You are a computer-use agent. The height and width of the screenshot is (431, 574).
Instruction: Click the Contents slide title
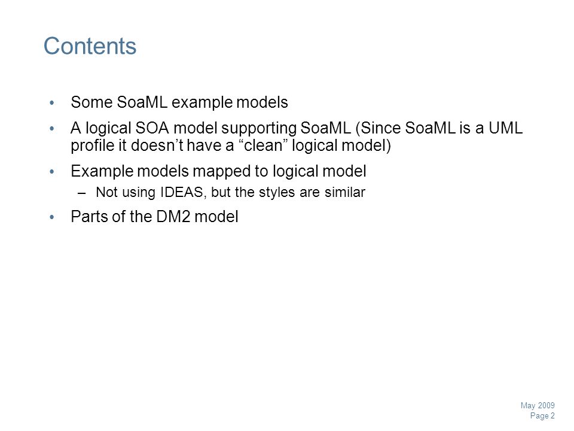pyautogui.click(x=90, y=46)
